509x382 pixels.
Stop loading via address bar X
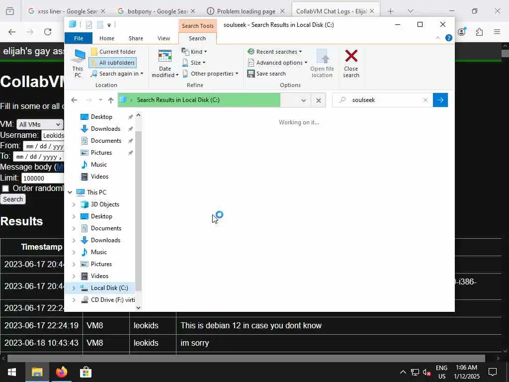coord(319,100)
